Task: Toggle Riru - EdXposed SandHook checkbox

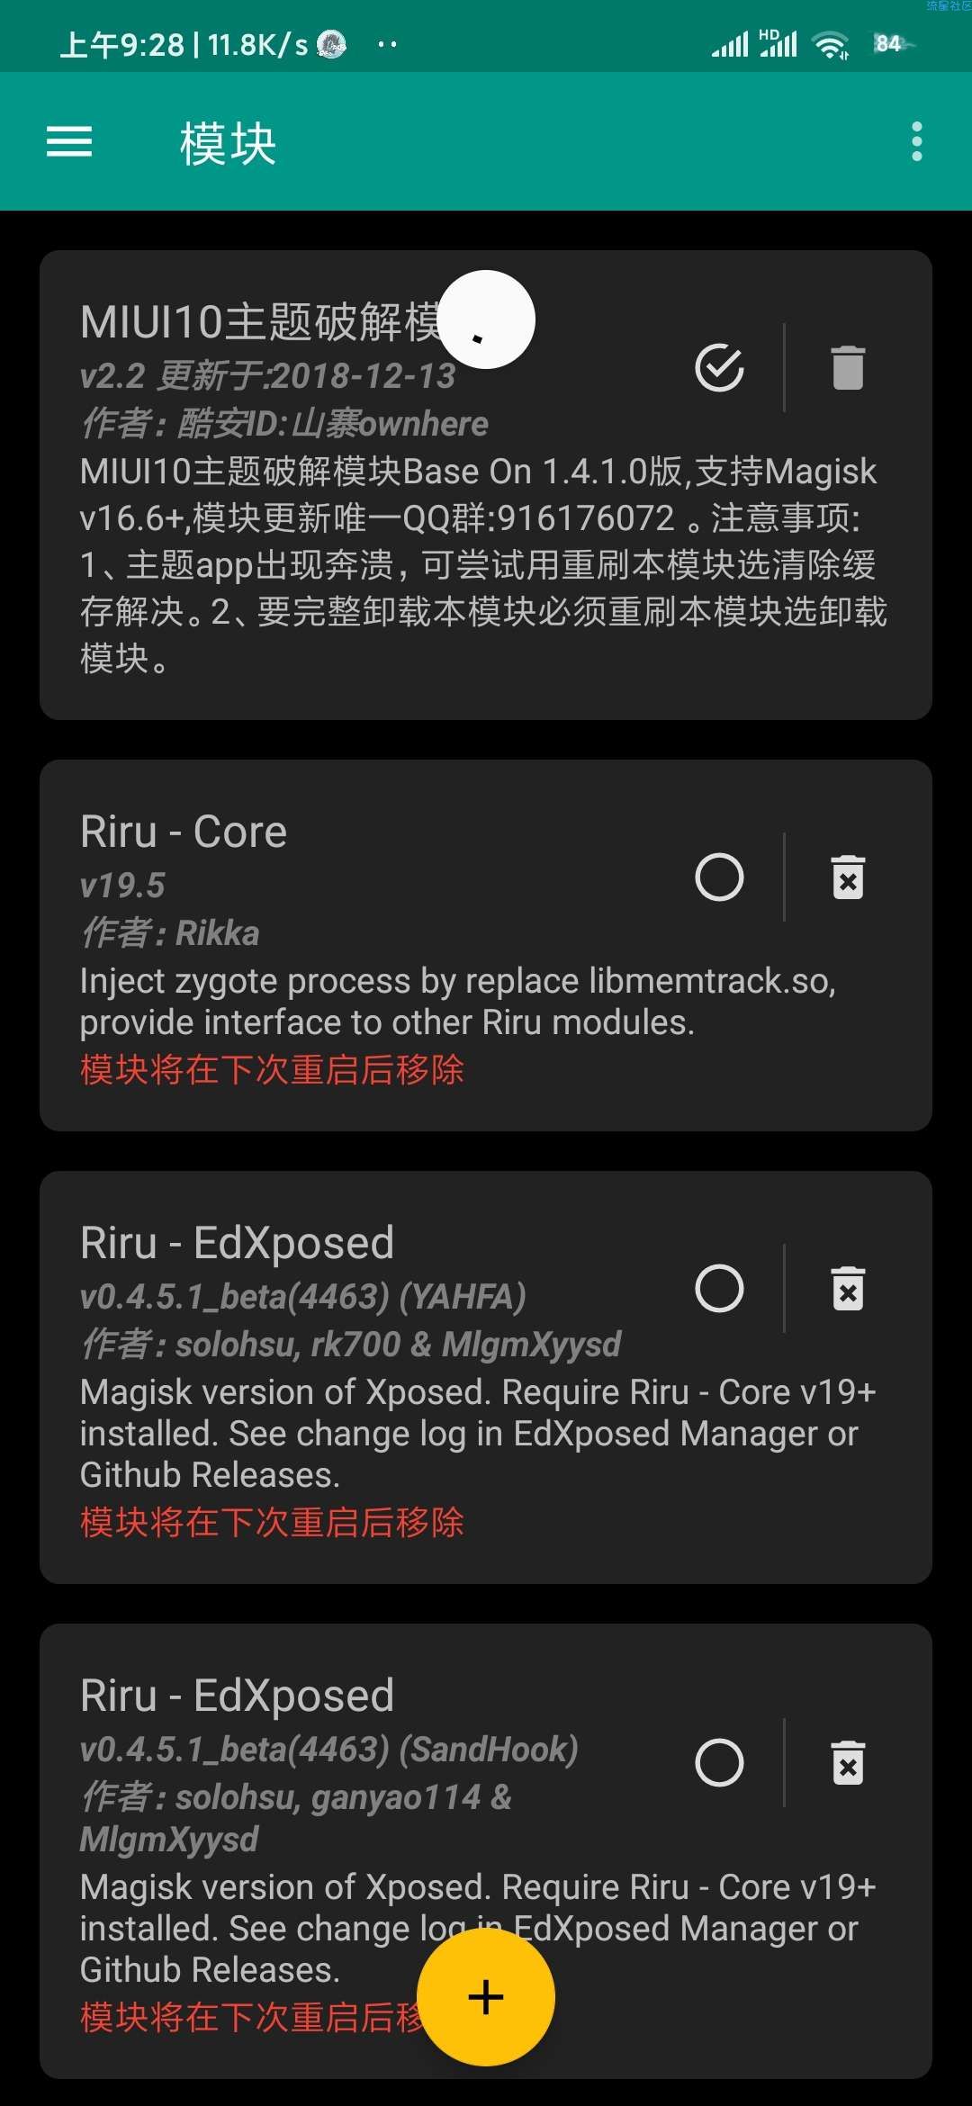Action: (x=719, y=1762)
